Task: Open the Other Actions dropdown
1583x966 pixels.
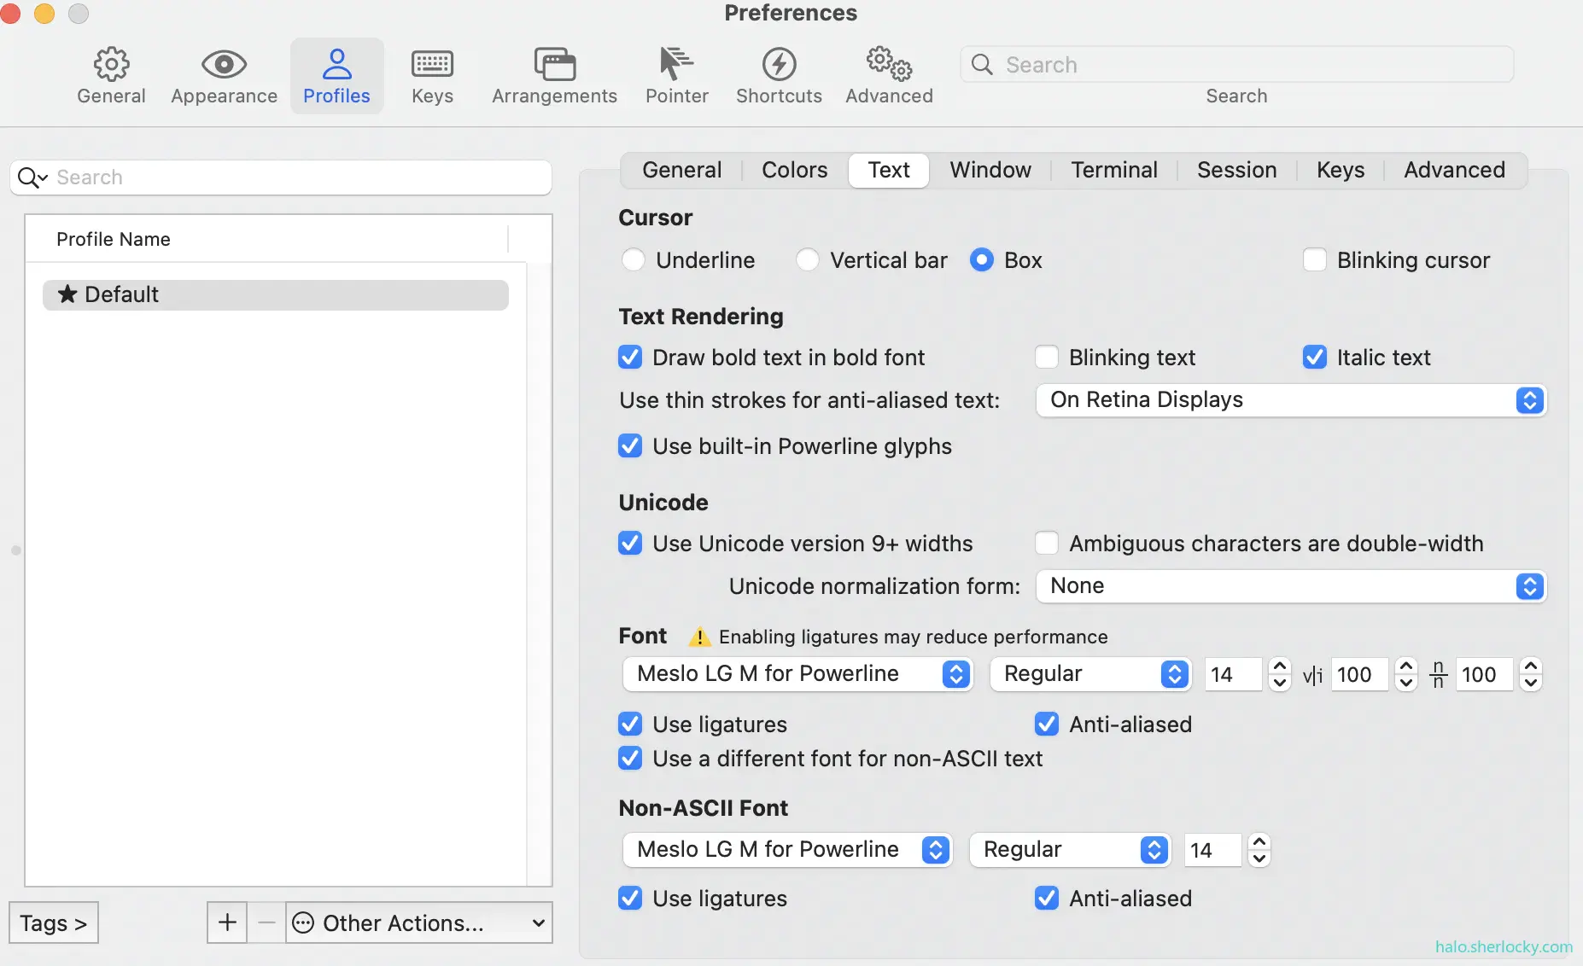Action: click(x=418, y=922)
